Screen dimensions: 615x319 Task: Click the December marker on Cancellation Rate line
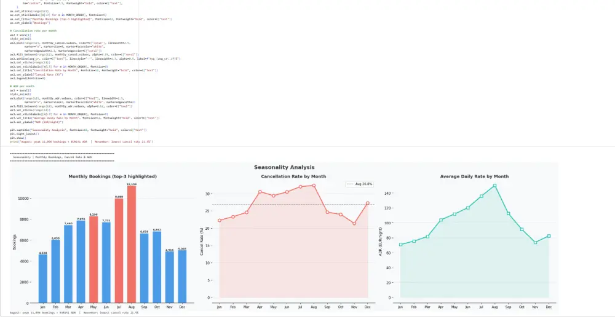click(x=368, y=203)
